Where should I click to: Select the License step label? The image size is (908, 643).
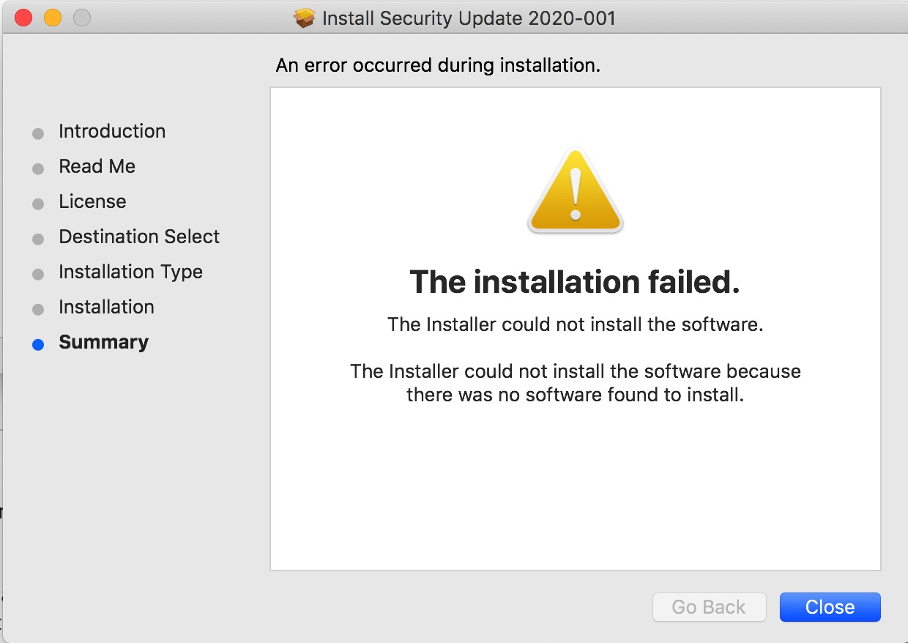click(92, 202)
